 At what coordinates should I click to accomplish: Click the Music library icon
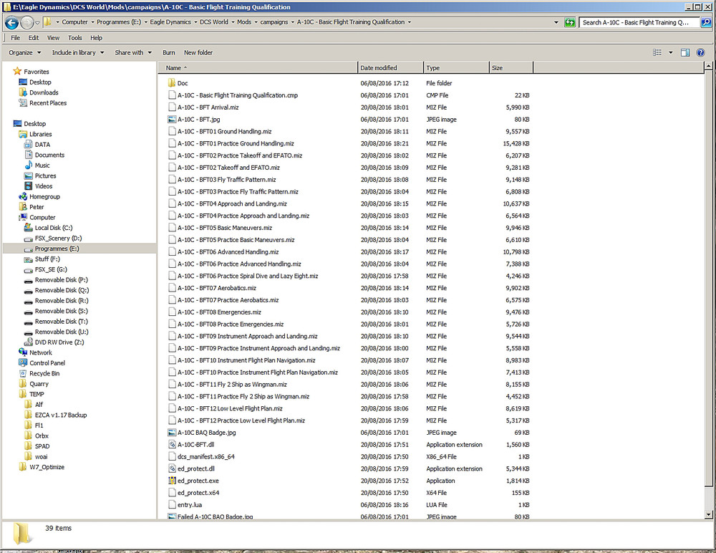click(x=29, y=165)
